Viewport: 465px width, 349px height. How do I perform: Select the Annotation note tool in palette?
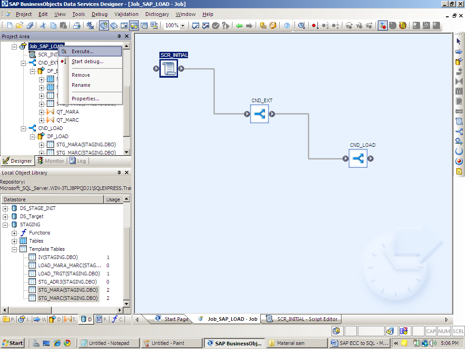(x=459, y=171)
